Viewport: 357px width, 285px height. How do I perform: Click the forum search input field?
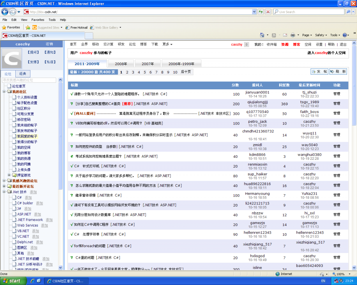click(29, 80)
